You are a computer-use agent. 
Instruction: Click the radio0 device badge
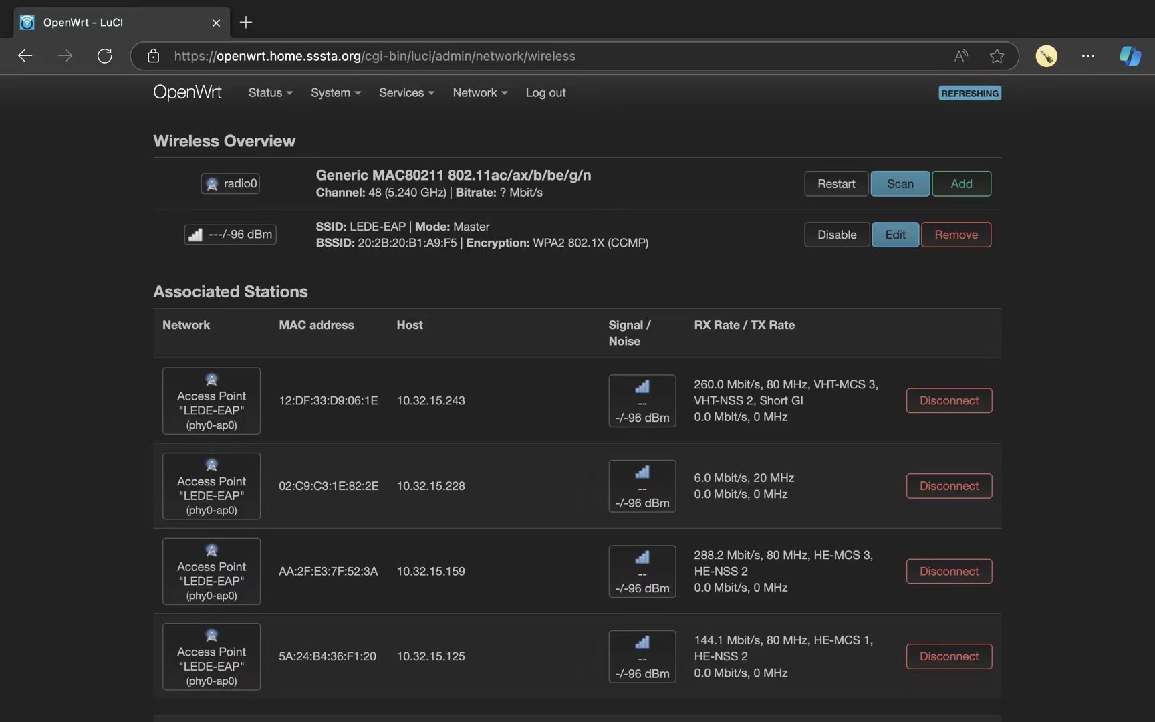tap(231, 183)
